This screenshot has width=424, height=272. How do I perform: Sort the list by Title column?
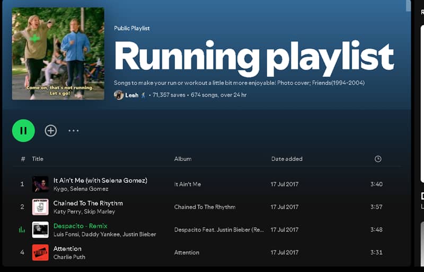38,159
